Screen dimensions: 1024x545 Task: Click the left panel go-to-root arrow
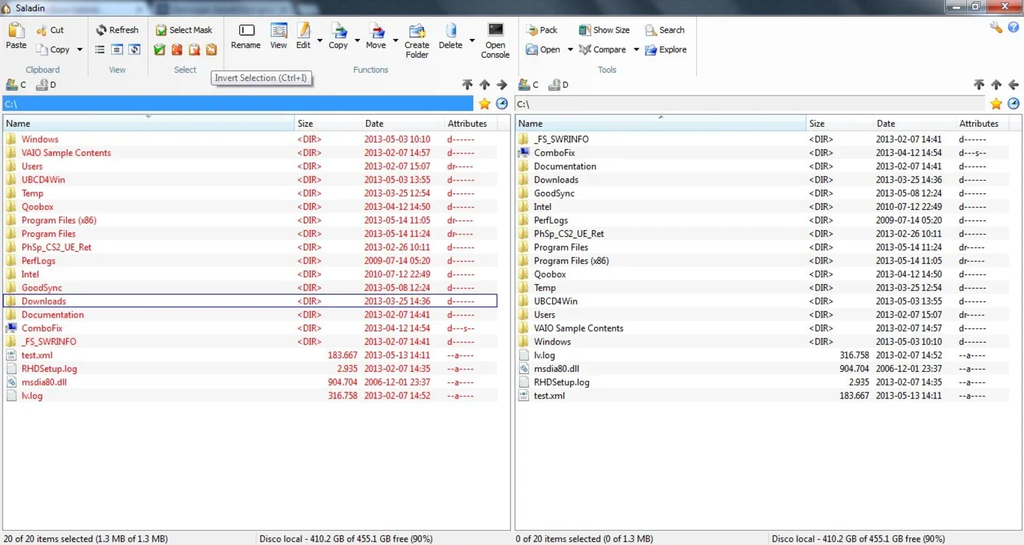click(467, 85)
